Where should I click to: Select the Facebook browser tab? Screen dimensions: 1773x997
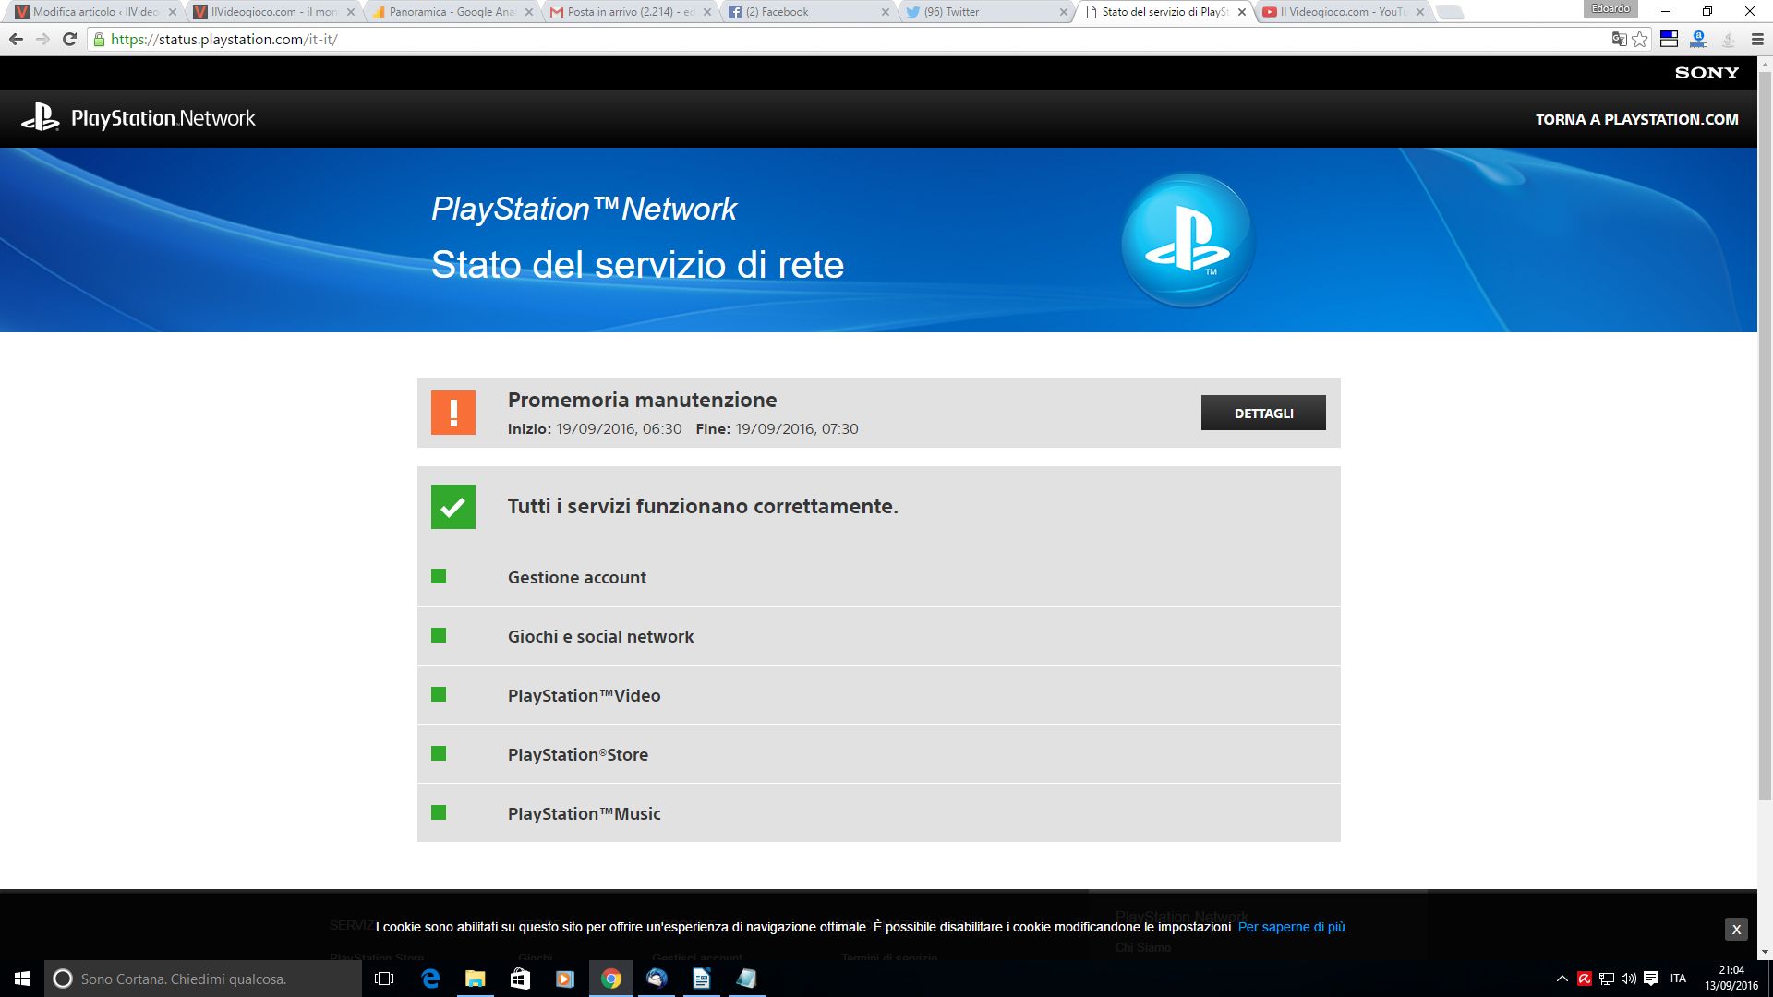(780, 12)
